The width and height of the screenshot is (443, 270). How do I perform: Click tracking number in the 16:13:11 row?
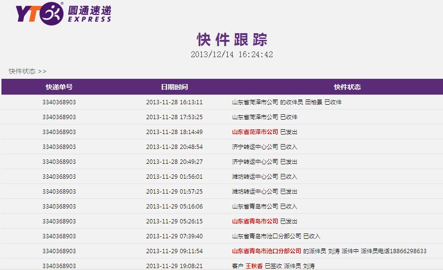click(59, 102)
